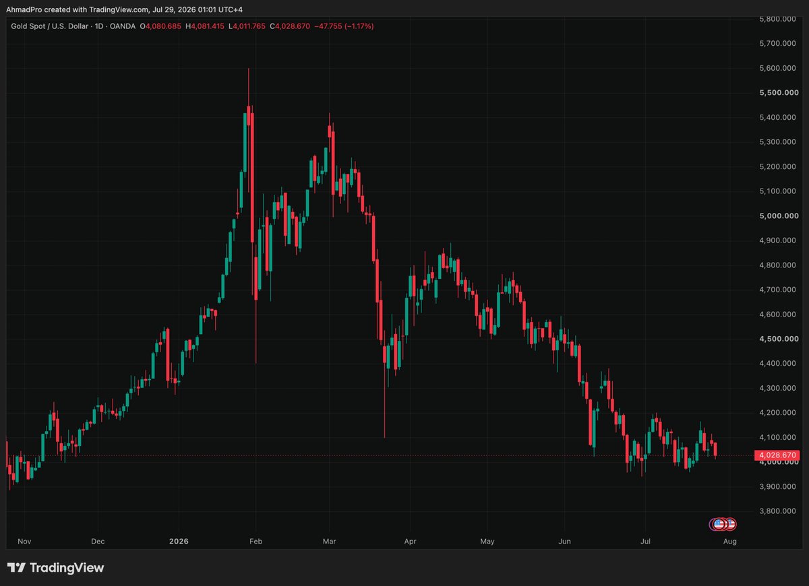Click the 4,700.000 price axis label
Screen dimensions: 809x586
(x=779, y=290)
